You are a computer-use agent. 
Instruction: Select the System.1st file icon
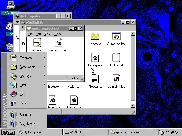pyautogui.click(x=74, y=100)
